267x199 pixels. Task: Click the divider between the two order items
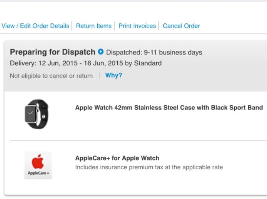coord(139,141)
